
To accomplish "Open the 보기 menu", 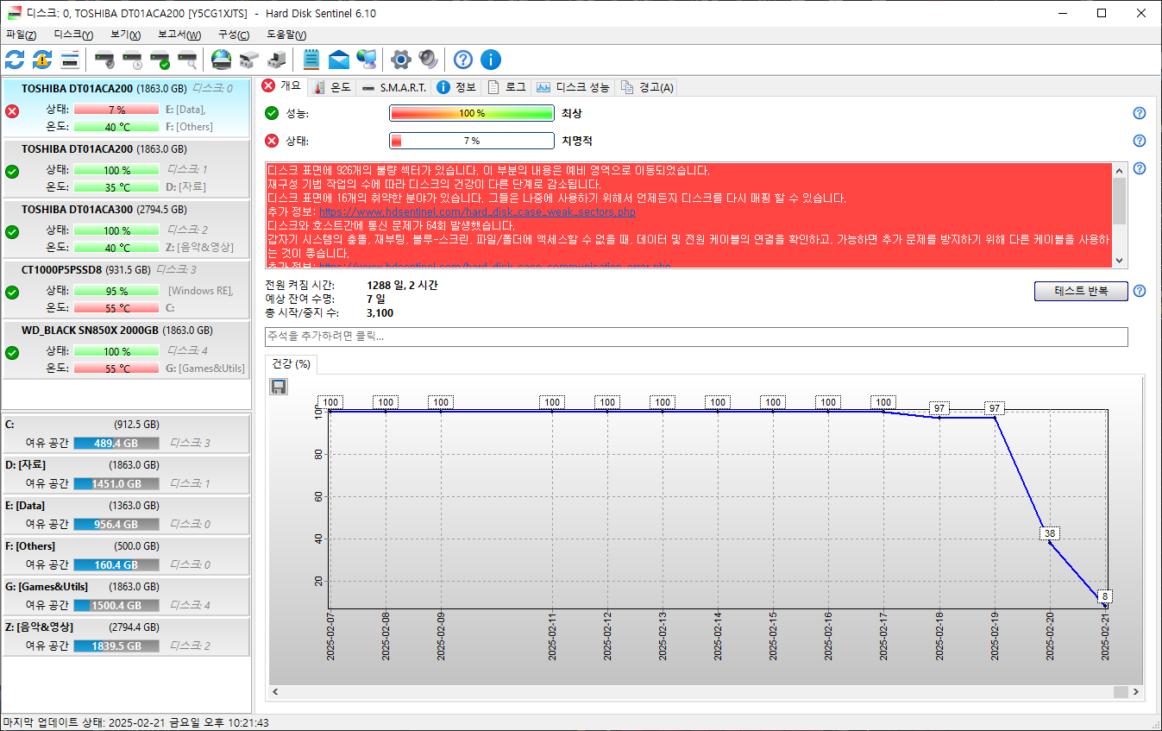I will coord(125,35).
